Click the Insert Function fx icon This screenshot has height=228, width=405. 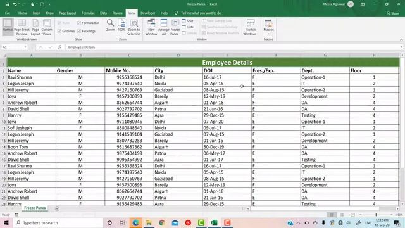click(59, 47)
